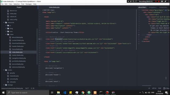
Task: Open api.php under routes
Action: (12, 73)
